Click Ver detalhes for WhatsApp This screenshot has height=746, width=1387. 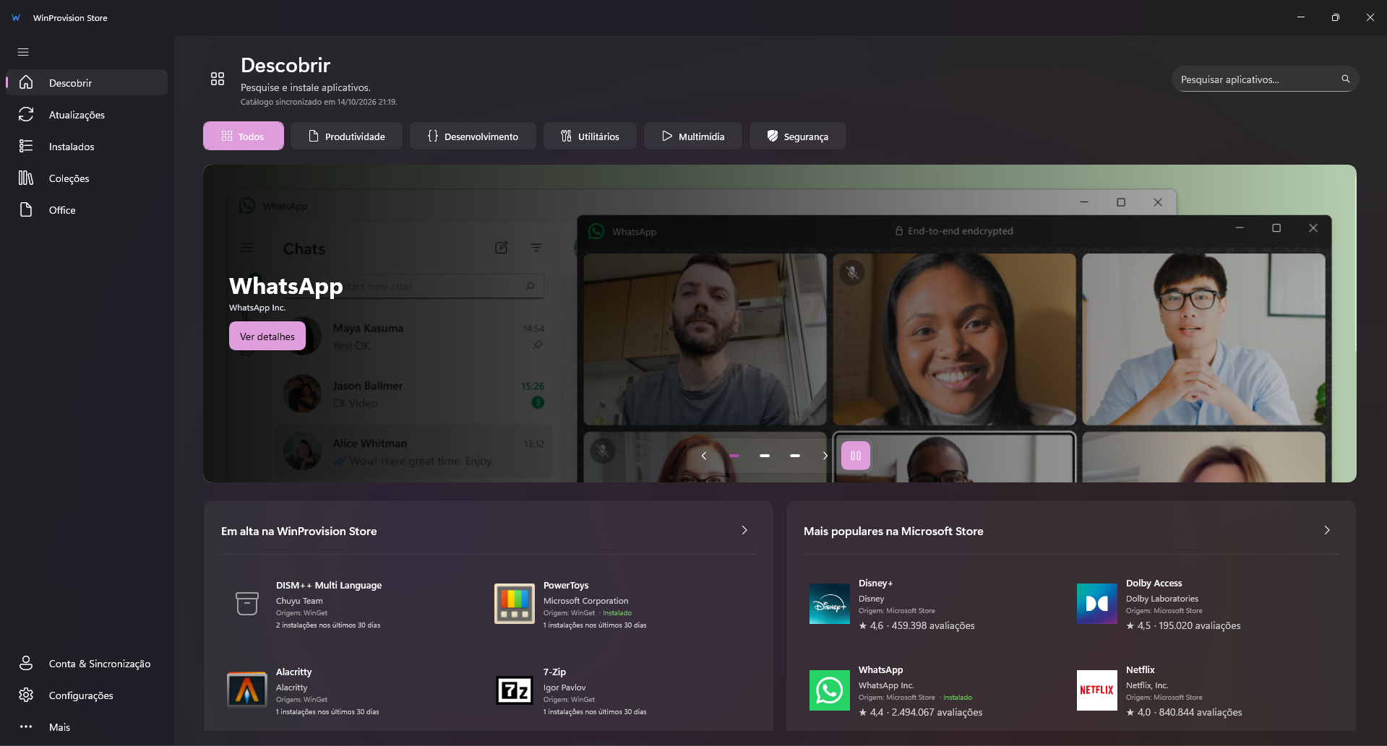[267, 337]
